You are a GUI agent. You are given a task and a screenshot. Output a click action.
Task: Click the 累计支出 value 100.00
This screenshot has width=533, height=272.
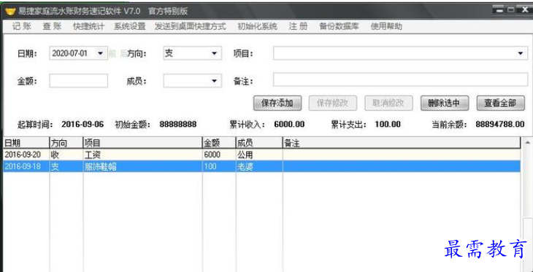[x=388, y=124]
